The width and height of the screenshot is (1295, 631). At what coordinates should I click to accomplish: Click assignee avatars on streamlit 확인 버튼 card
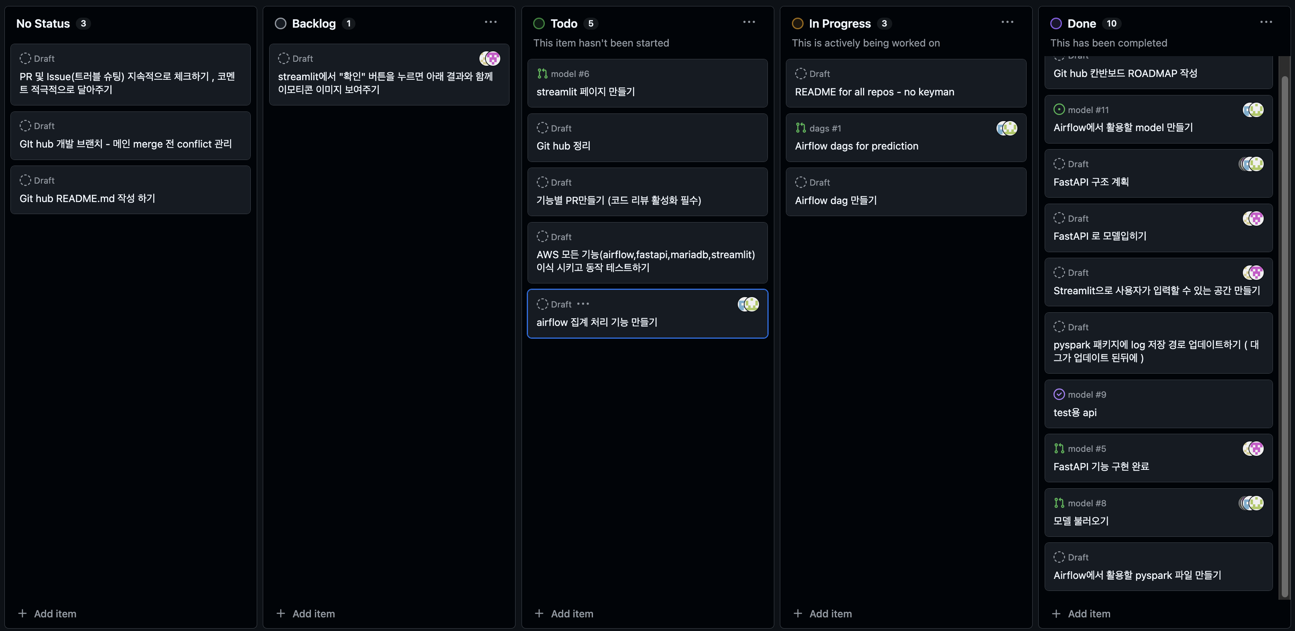pyautogui.click(x=490, y=59)
